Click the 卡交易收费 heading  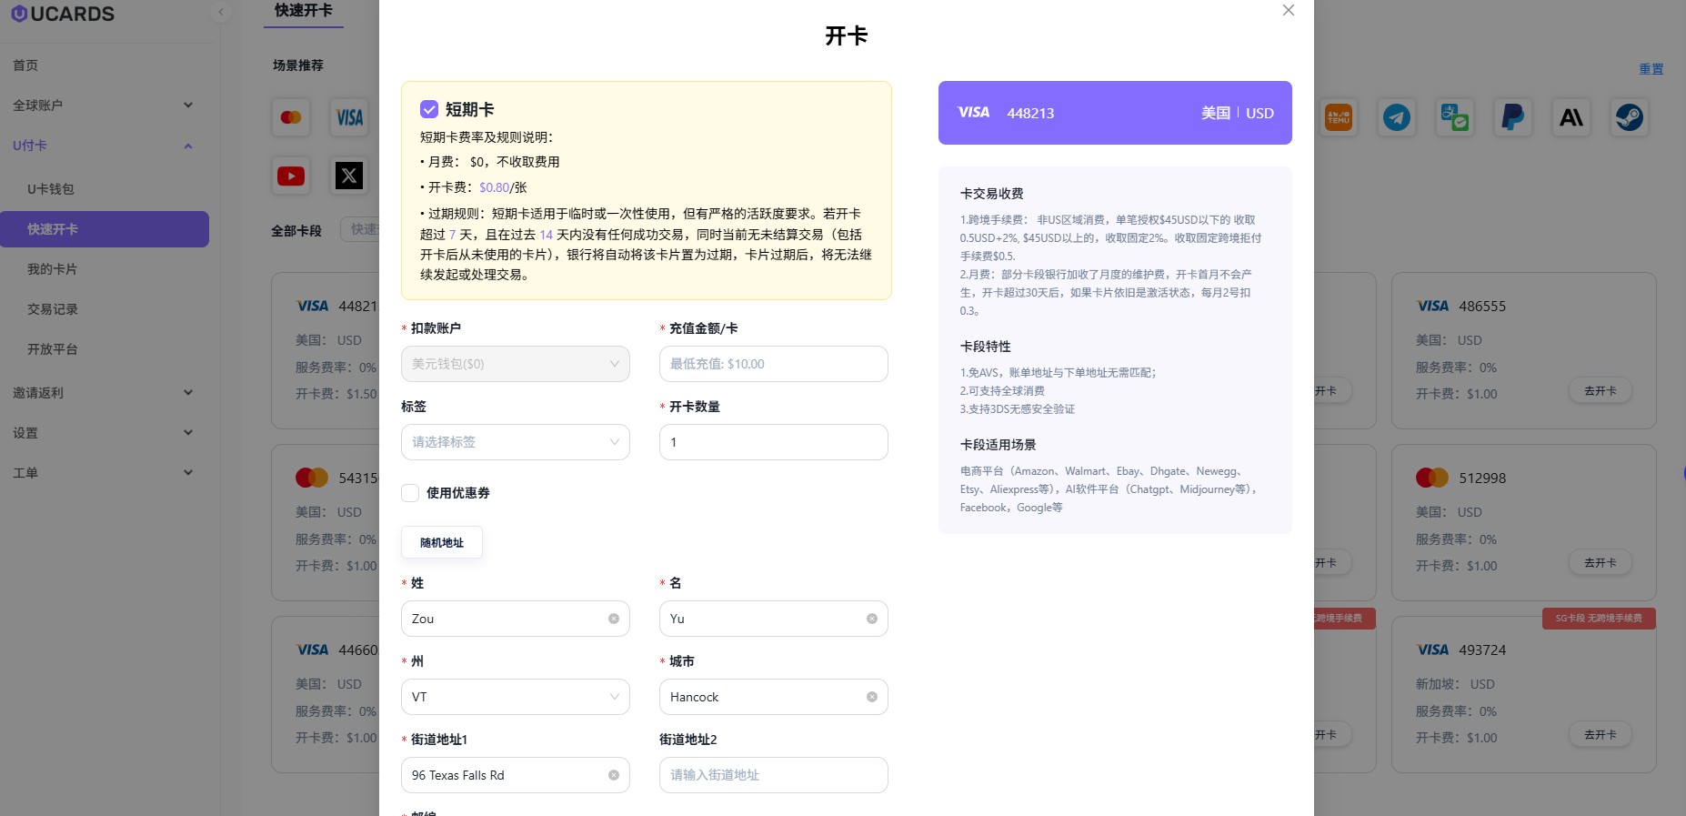991,194
